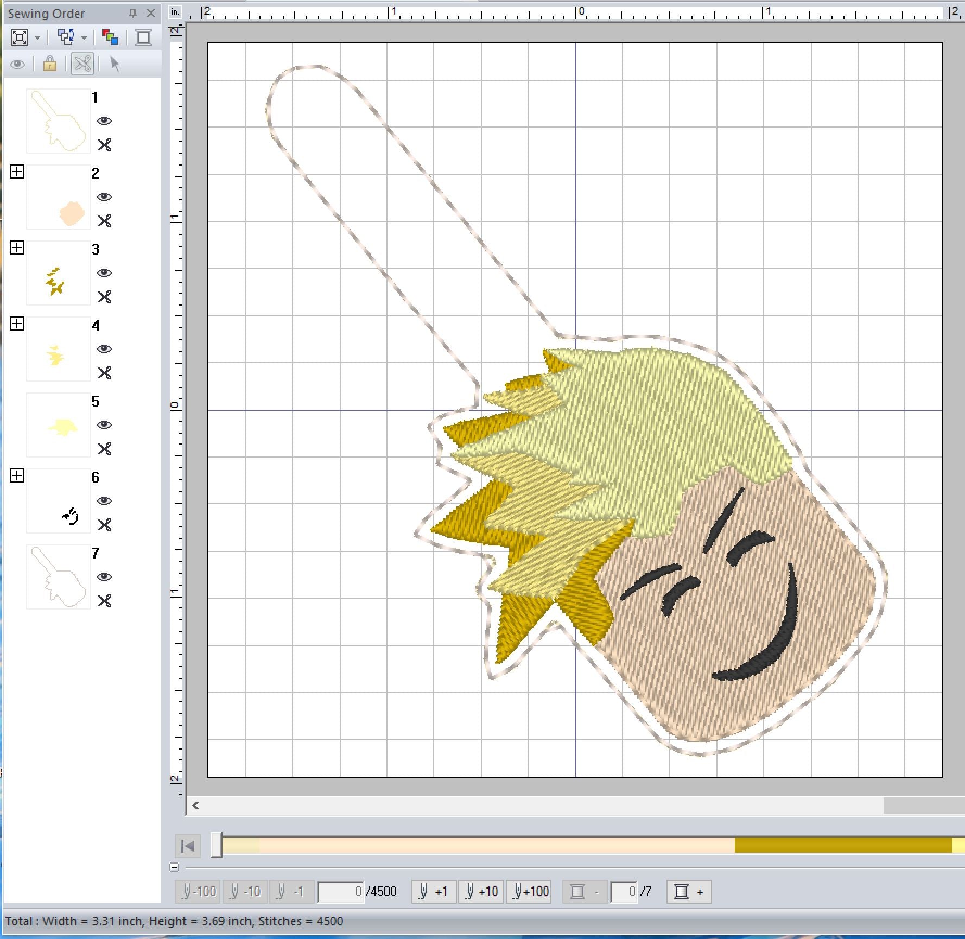
Task: Toggle thread trim scissors for item 2
Action: (x=104, y=221)
